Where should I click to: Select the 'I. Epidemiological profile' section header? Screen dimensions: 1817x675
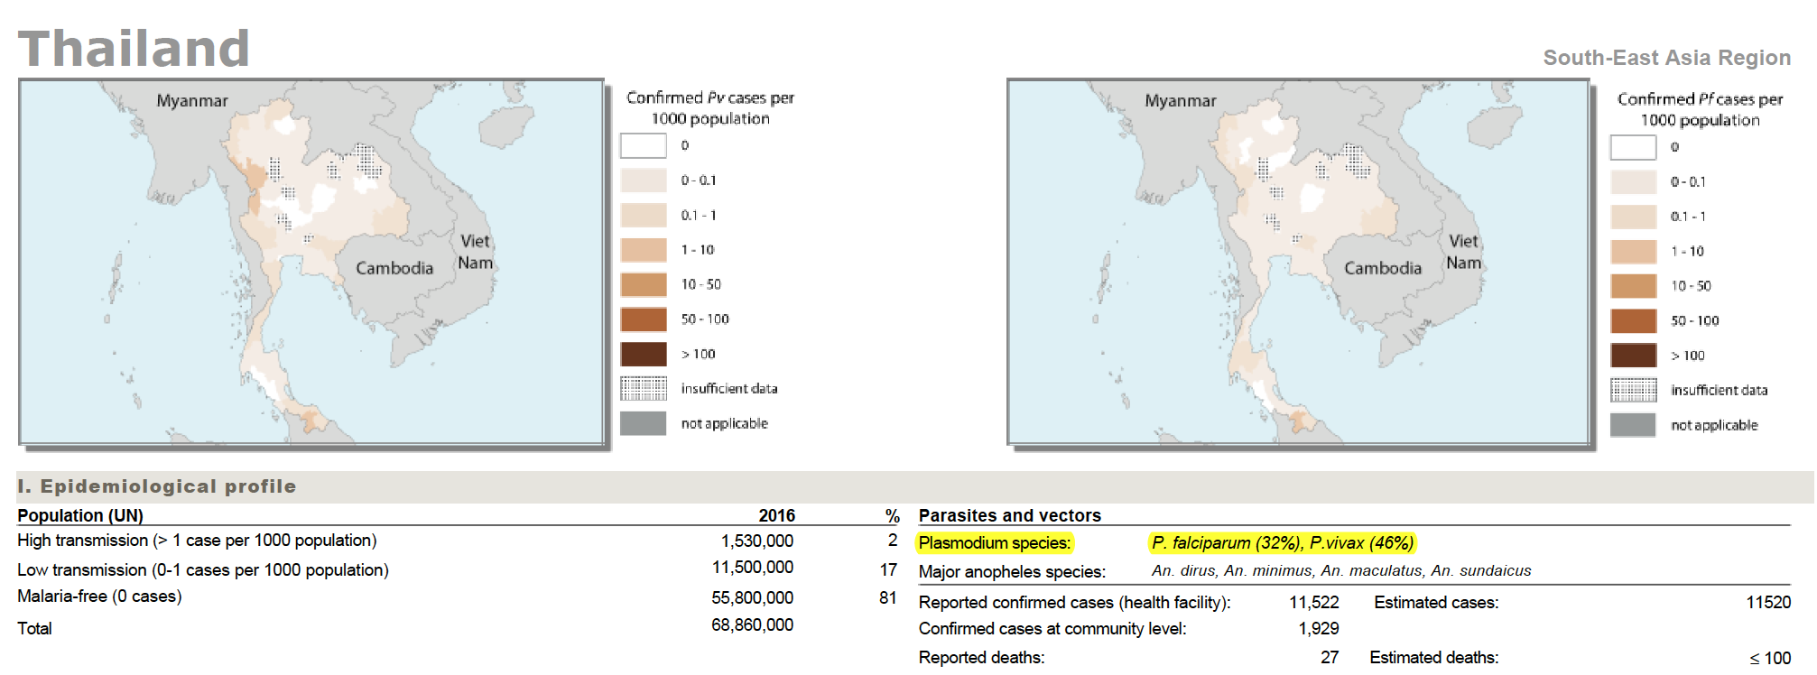(x=157, y=486)
